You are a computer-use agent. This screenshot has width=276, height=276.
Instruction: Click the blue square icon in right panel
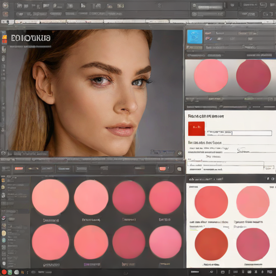pos(195,37)
